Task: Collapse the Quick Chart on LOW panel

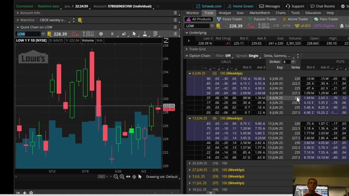Action: tap(18, 27)
